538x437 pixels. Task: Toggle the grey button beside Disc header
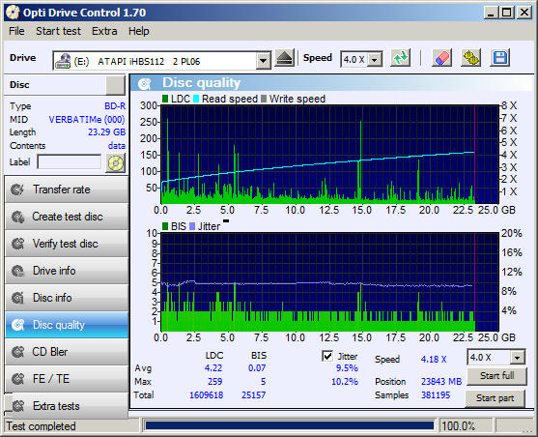pyautogui.click(x=115, y=85)
